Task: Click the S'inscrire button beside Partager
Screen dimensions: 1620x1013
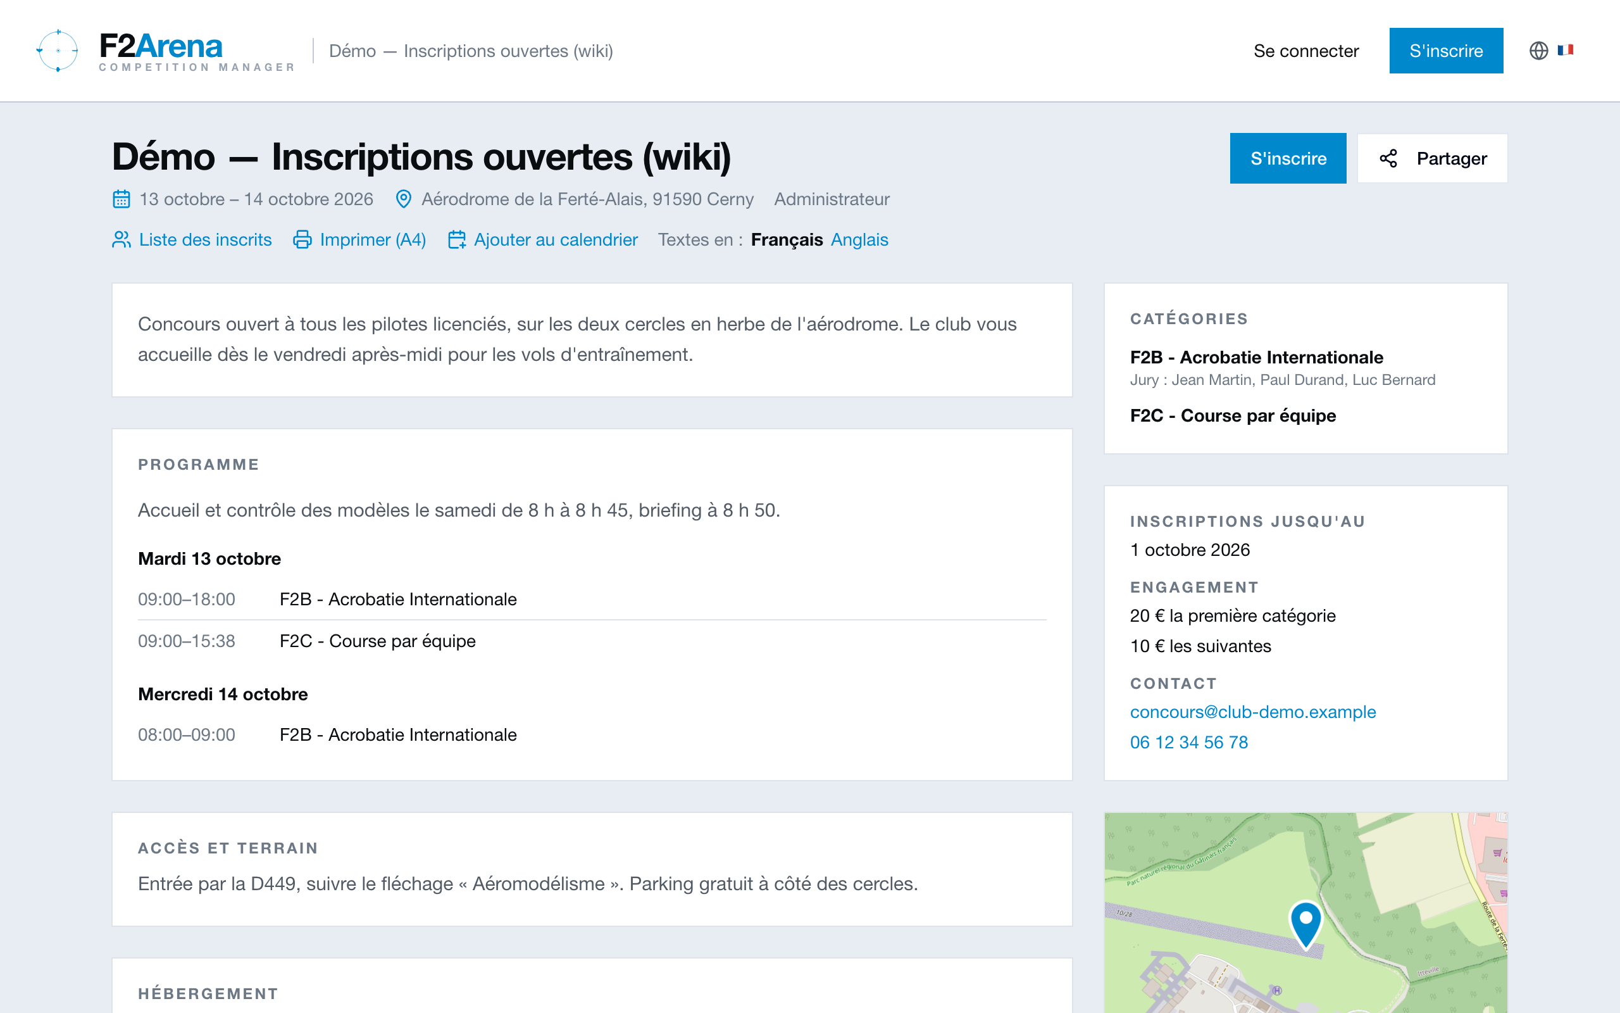Action: 1288,158
